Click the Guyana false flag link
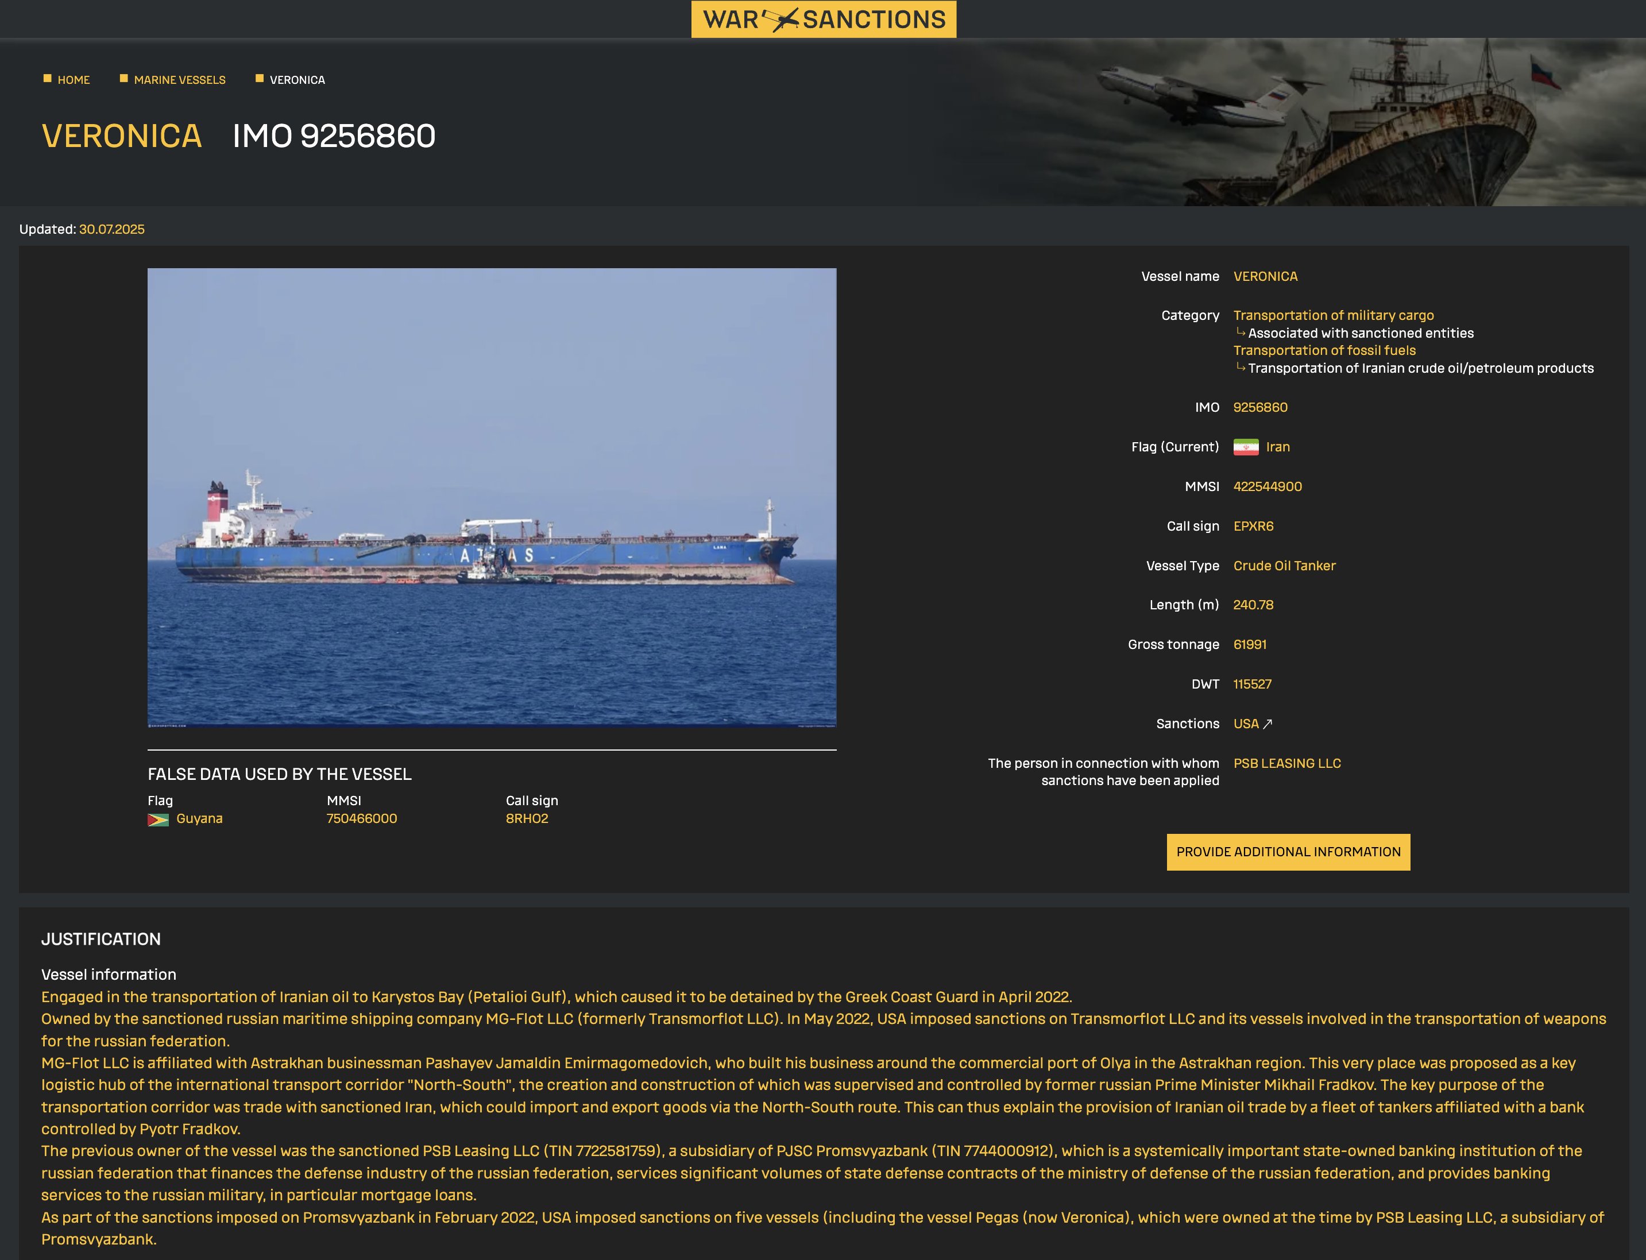1646x1260 pixels. coord(199,819)
